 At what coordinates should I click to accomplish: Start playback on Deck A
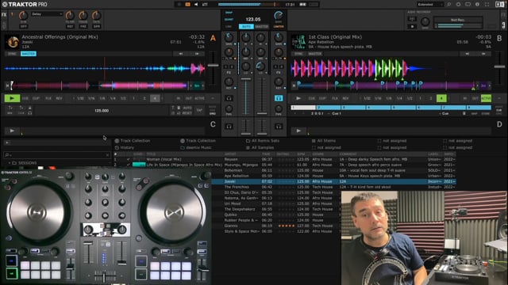(x=12, y=98)
